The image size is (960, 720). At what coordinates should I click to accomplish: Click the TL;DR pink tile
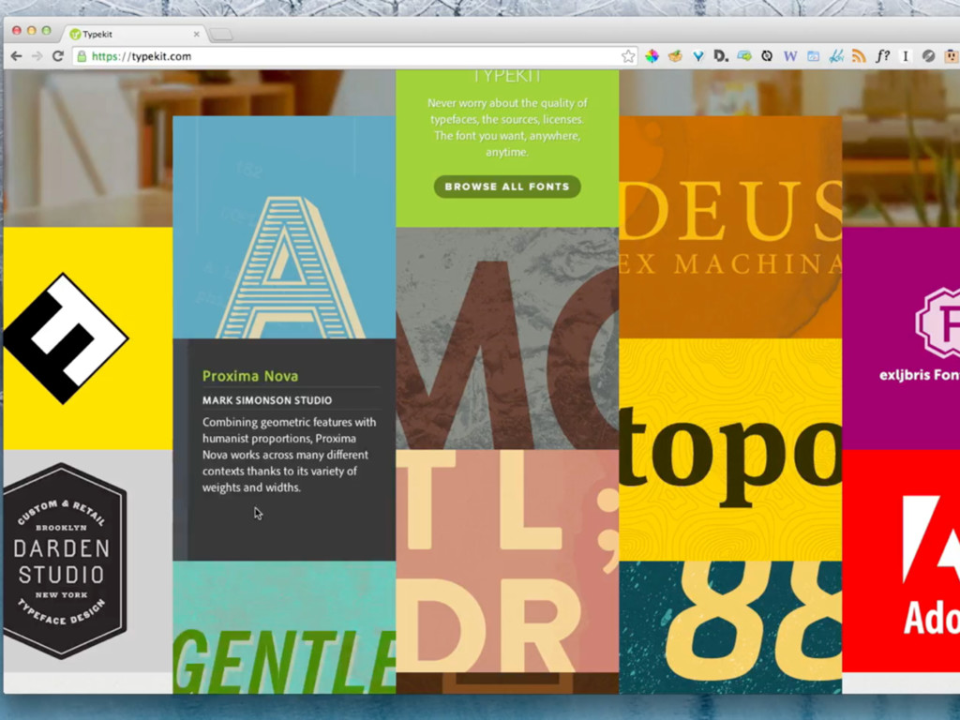coord(507,561)
